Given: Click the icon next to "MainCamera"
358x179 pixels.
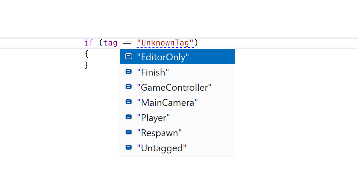Looking at the screenshot, I should click(x=129, y=102).
